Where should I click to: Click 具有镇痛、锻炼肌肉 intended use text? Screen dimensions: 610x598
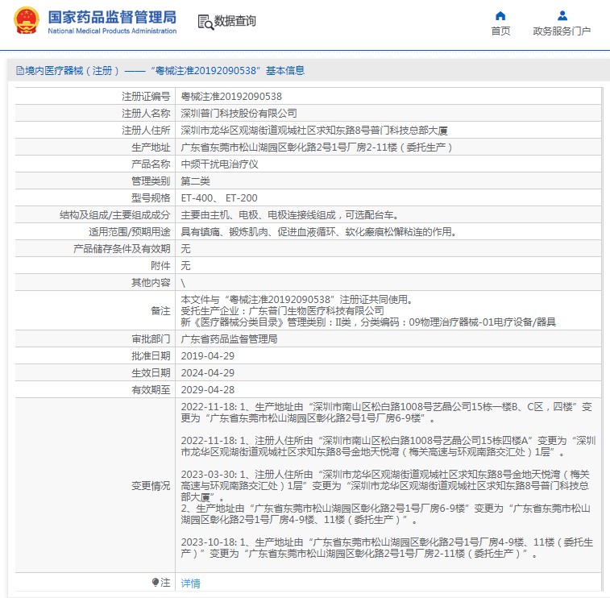[318, 232]
